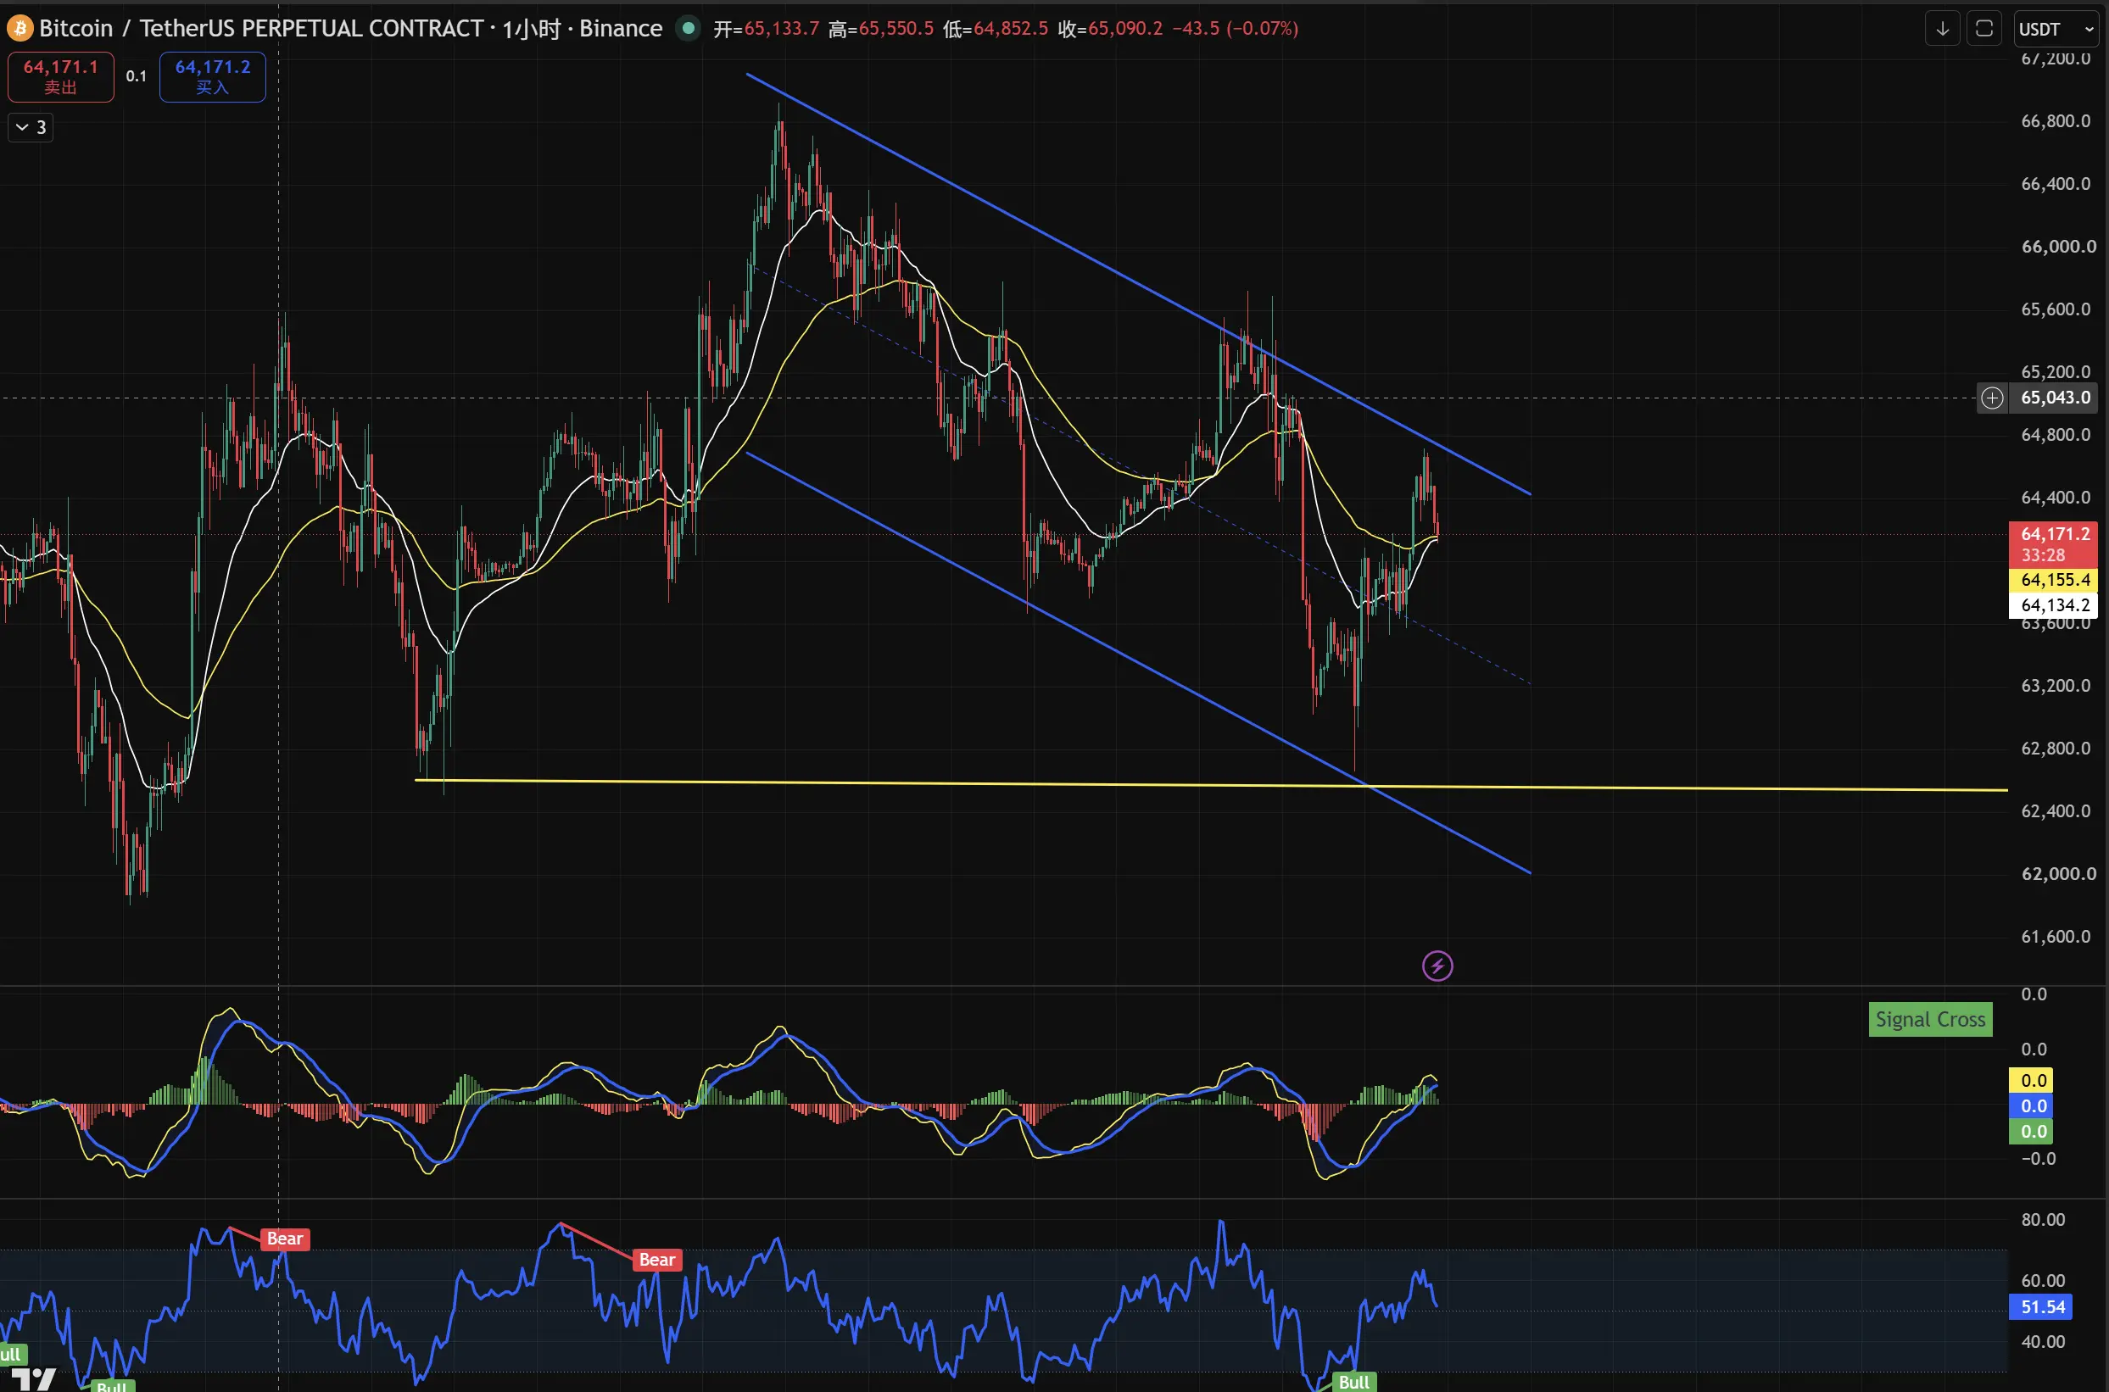Click the 0.1 order quantity field
The width and height of the screenshot is (2109, 1392).
pyautogui.click(x=136, y=77)
